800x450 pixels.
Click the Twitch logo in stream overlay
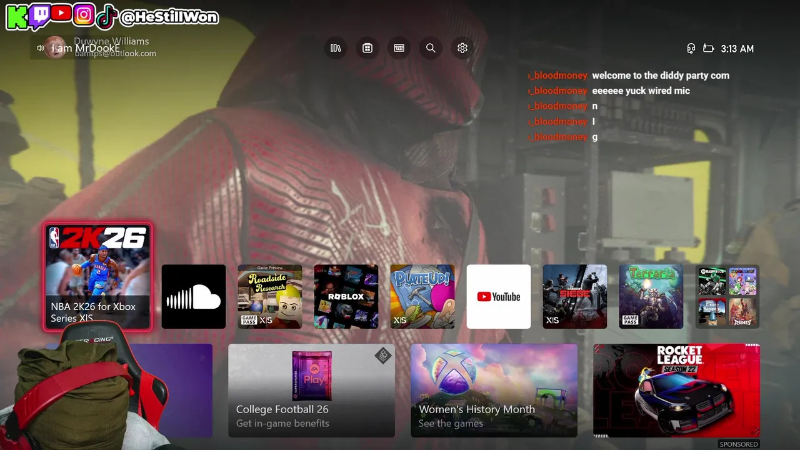point(39,16)
